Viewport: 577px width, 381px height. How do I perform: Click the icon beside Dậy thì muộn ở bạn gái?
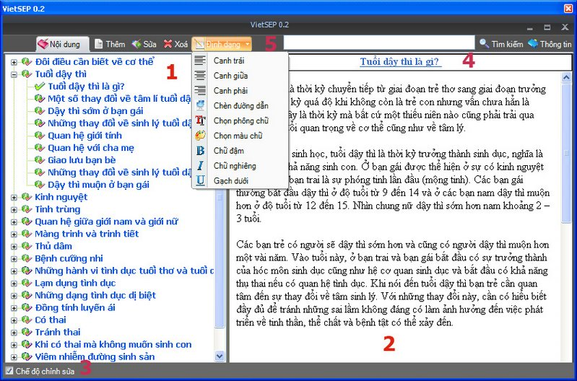pyautogui.click(x=40, y=185)
